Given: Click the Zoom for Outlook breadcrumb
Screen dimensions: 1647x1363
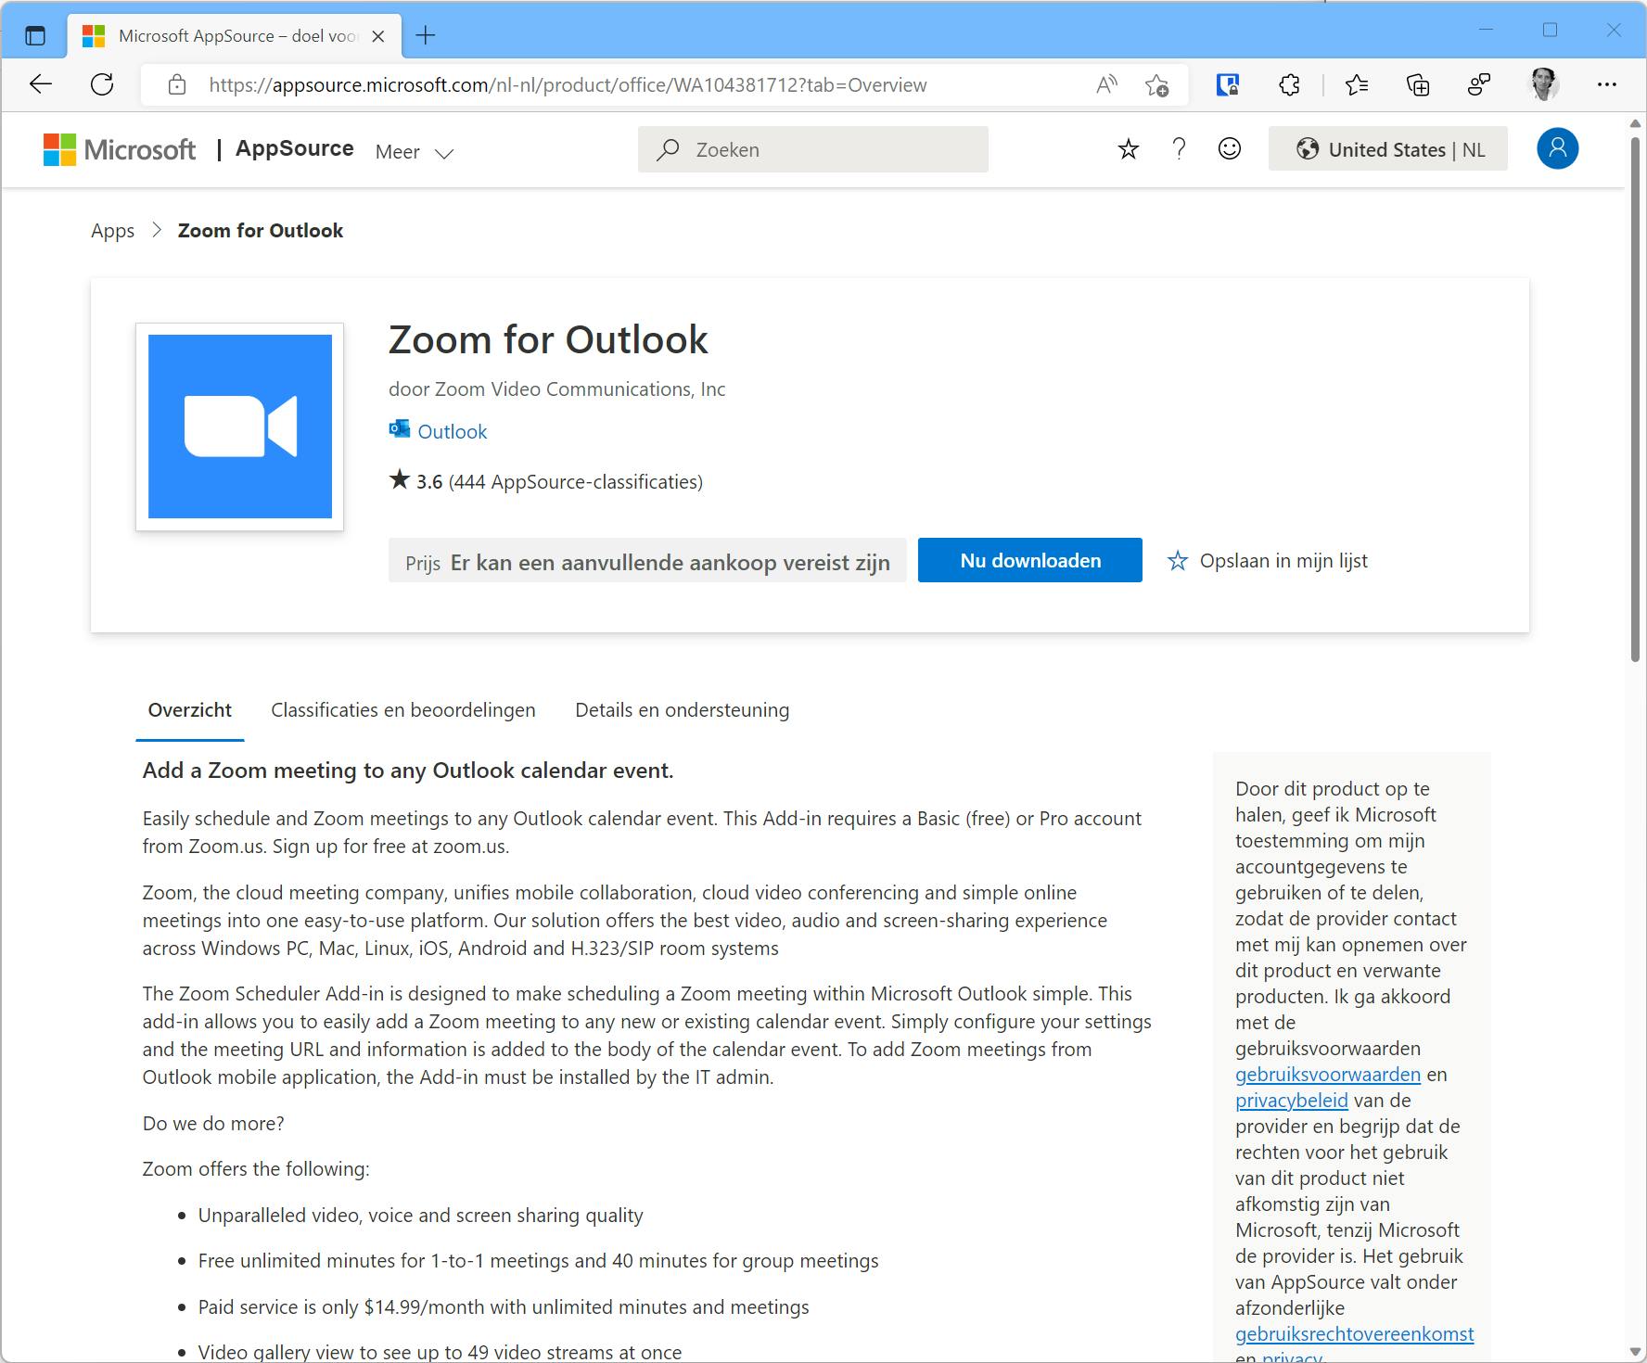Looking at the screenshot, I should coord(261,231).
